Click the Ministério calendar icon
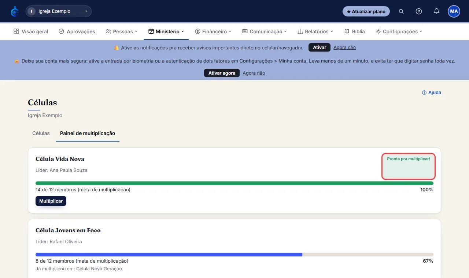Viewport: 469px width, 278px height. pos(151,31)
